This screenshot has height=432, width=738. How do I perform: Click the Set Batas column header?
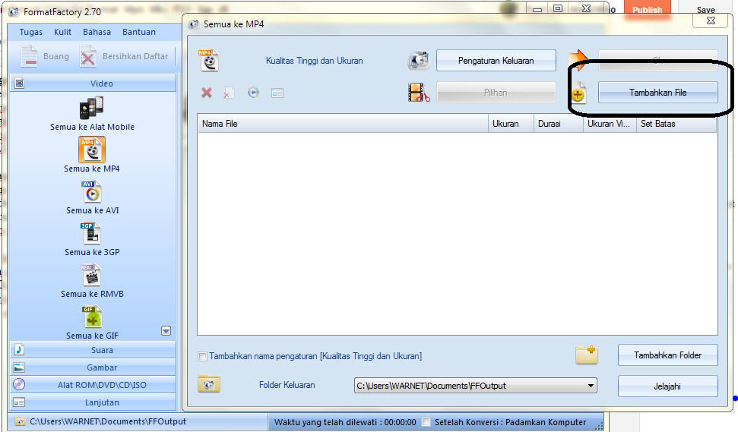tap(676, 124)
